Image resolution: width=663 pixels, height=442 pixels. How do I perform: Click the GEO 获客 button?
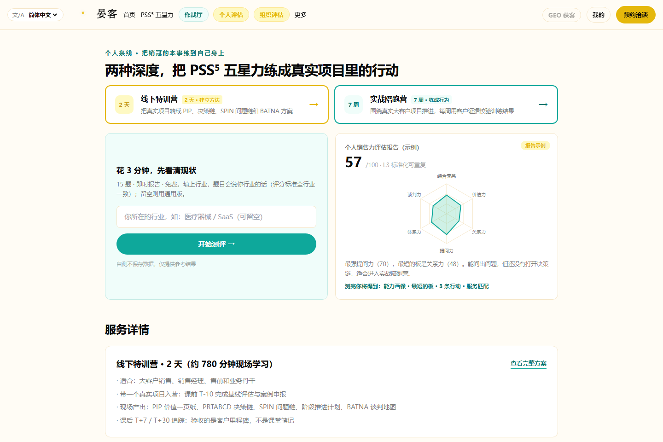pos(562,15)
